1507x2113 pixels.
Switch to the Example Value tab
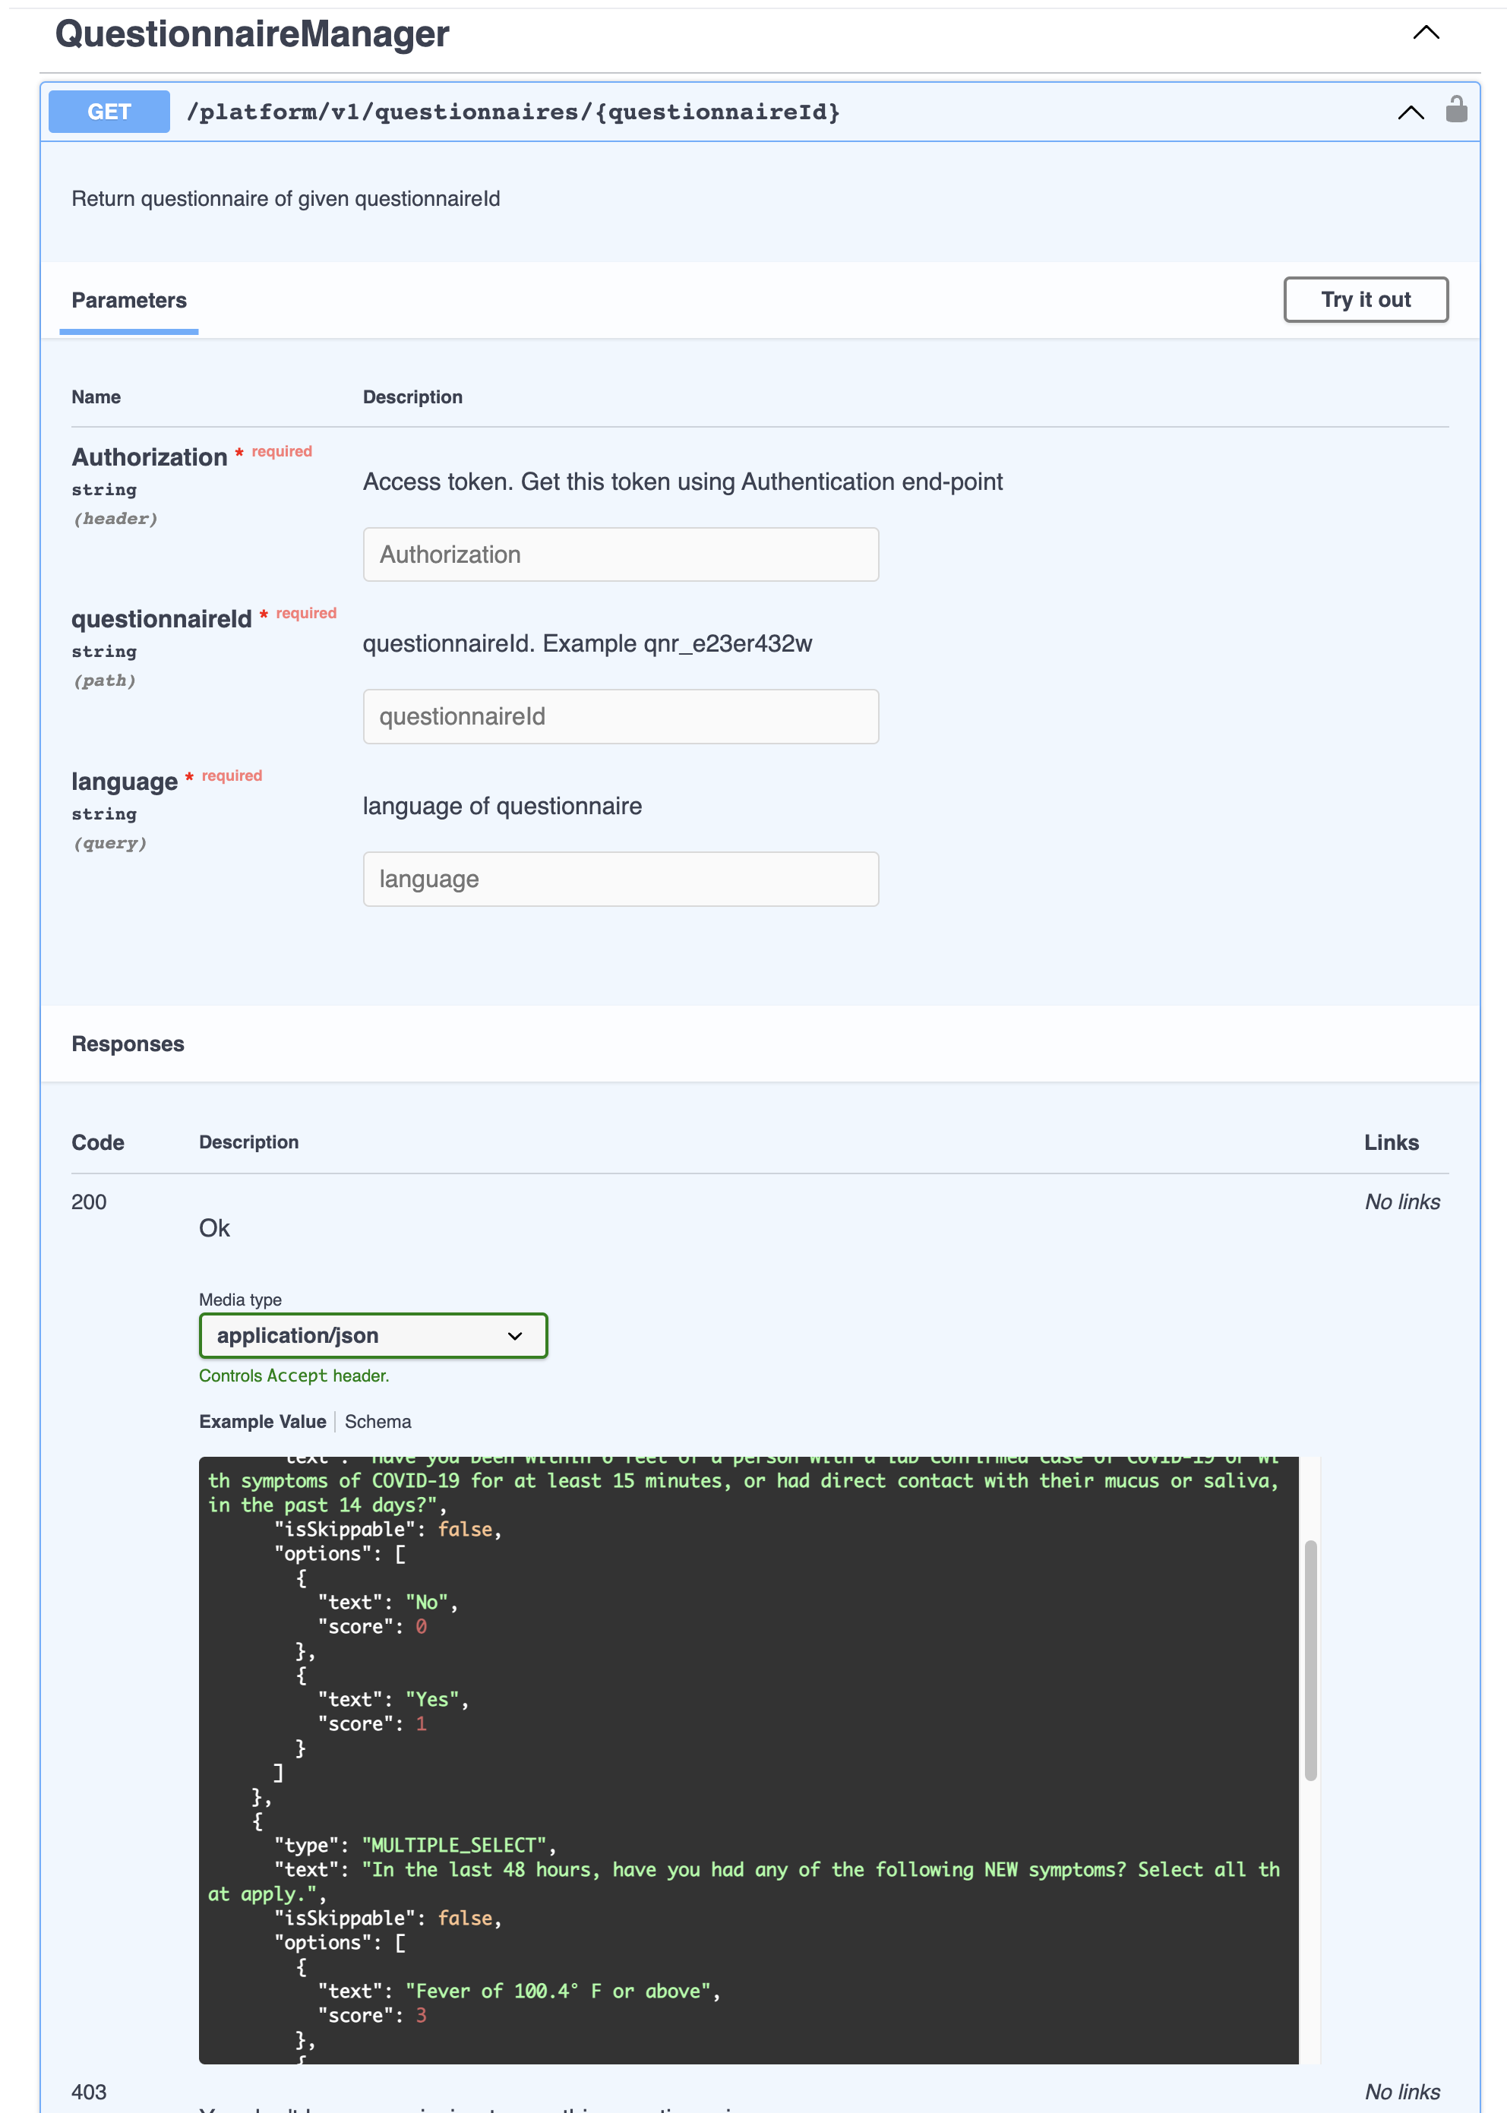pyautogui.click(x=263, y=1422)
